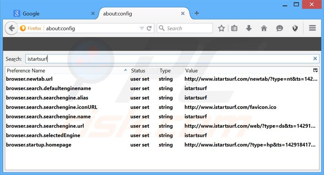Click the preference Search filter field
The width and height of the screenshot is (324, 175).
(172, 59)
